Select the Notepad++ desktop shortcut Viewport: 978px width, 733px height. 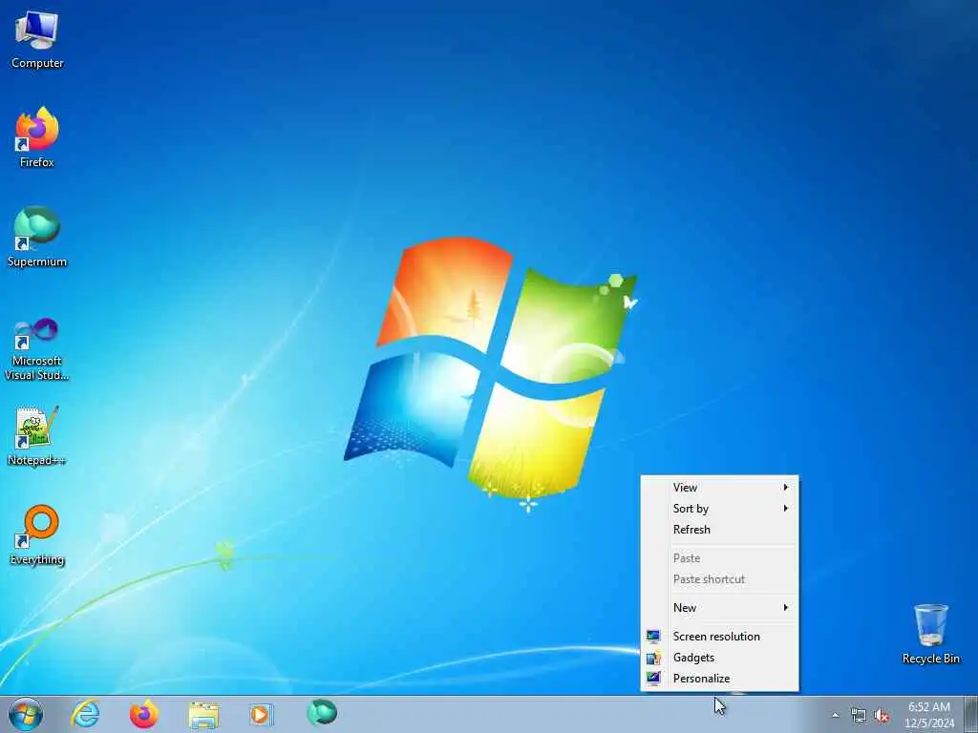(37, 435)
